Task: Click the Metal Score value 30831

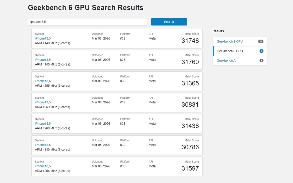Action: click(x=190, y=105)
